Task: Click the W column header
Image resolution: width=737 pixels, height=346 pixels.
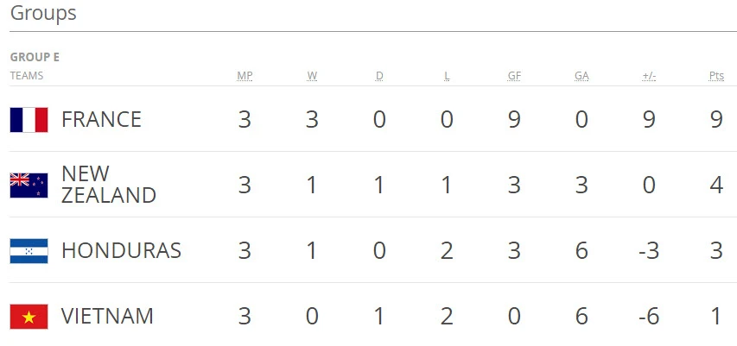Action: click(312, 76)
